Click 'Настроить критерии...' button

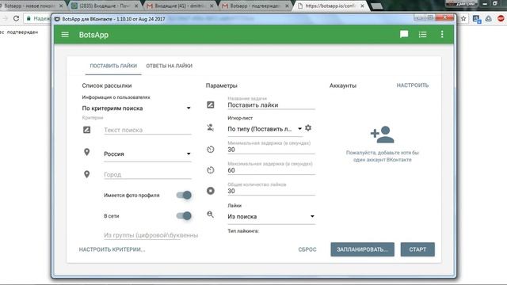[x=112, y=249]
